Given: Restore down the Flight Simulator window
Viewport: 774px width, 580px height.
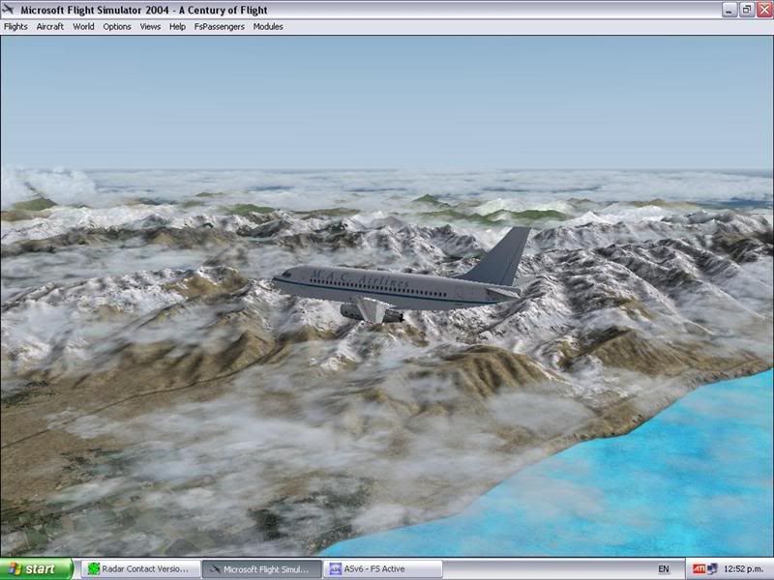Looking at the screenshot, I should coord(746,10).
